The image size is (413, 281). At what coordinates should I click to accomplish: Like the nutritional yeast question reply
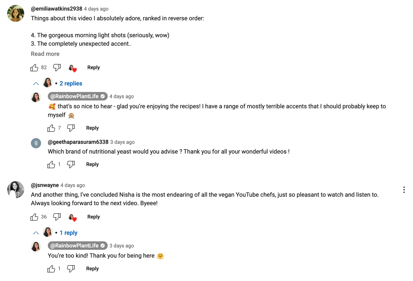[51, 164]
